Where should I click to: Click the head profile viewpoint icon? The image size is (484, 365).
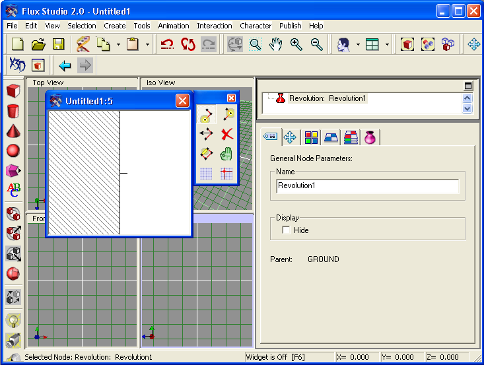pyautogui.click(x=343, y=44)
